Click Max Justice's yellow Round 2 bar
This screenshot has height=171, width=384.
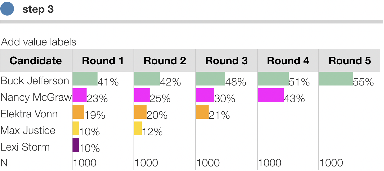click(138, 128)
